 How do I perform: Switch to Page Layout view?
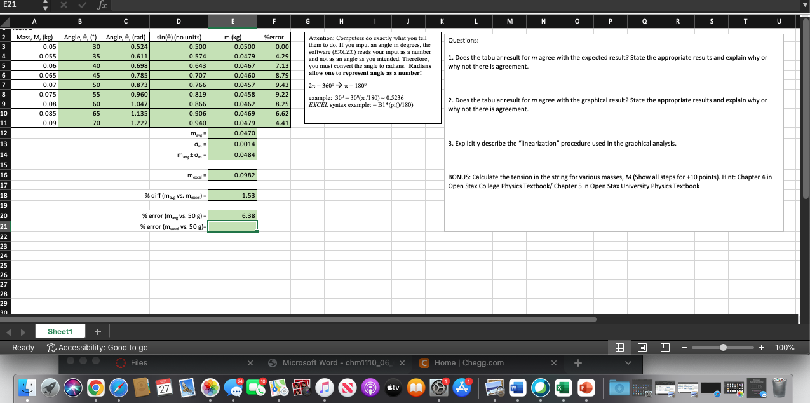coord(642,347)
